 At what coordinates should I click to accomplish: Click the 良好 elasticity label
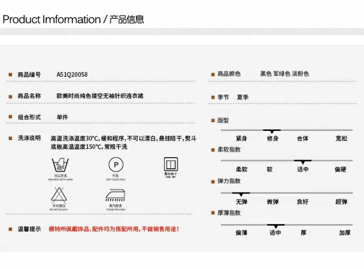303,201
